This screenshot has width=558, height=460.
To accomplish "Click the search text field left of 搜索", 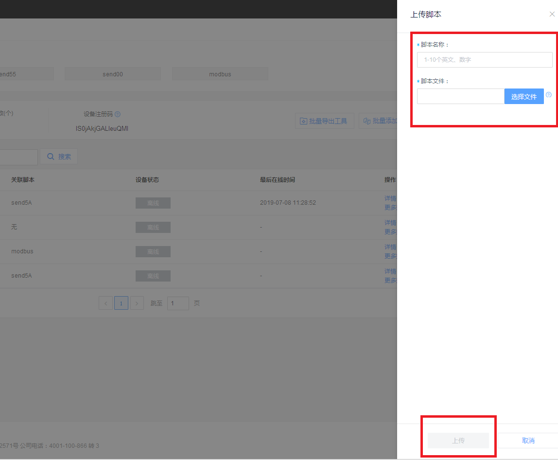I will coord(18,157).
